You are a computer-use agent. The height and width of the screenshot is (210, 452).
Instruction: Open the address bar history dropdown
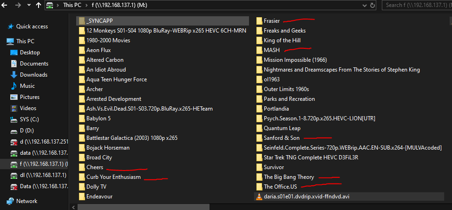[366, 5]
